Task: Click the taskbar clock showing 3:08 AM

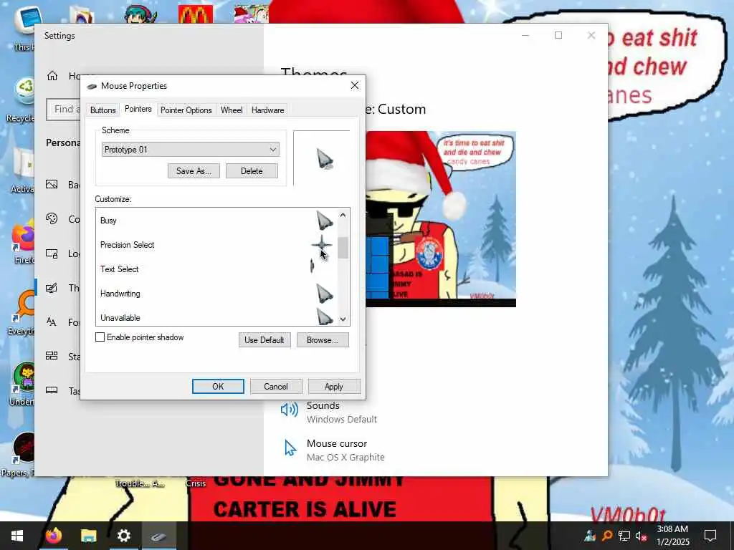Action: pyautogui.click(x=672, y=536)
